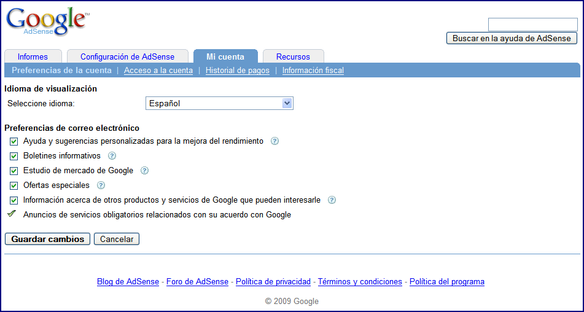Open help icon next to Boletines informativos

pyautogui.click(x=112, y=155)
